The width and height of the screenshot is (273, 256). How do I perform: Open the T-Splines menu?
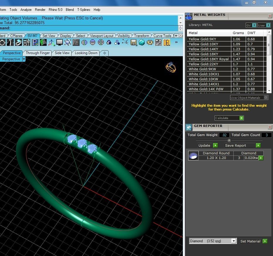coord(84,10)
